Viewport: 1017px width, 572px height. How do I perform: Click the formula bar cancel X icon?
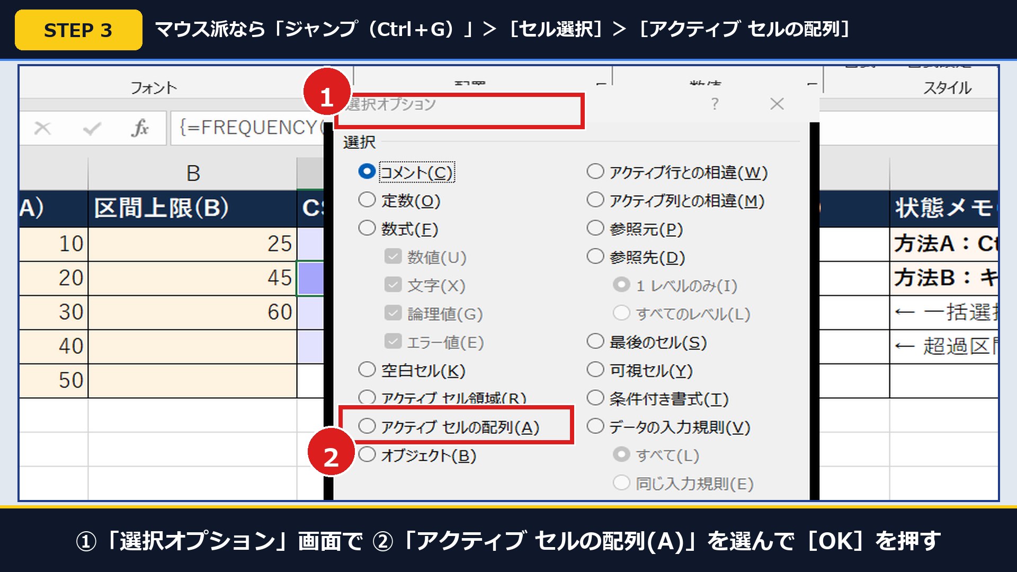point(42,128)
